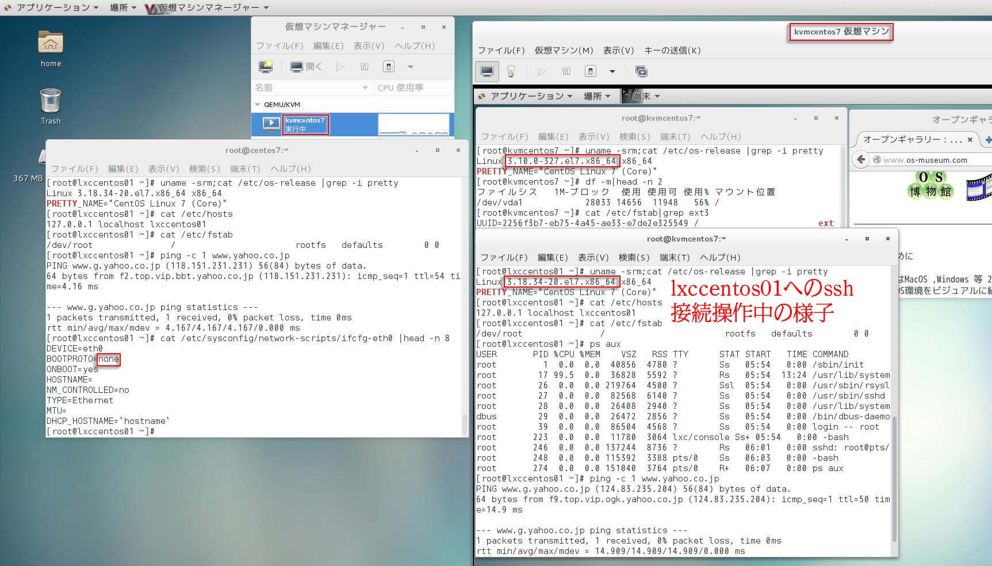
Task: Open the ヘルプ(H) menu in the root@centos7 terminal
Action: pos(290,169)
